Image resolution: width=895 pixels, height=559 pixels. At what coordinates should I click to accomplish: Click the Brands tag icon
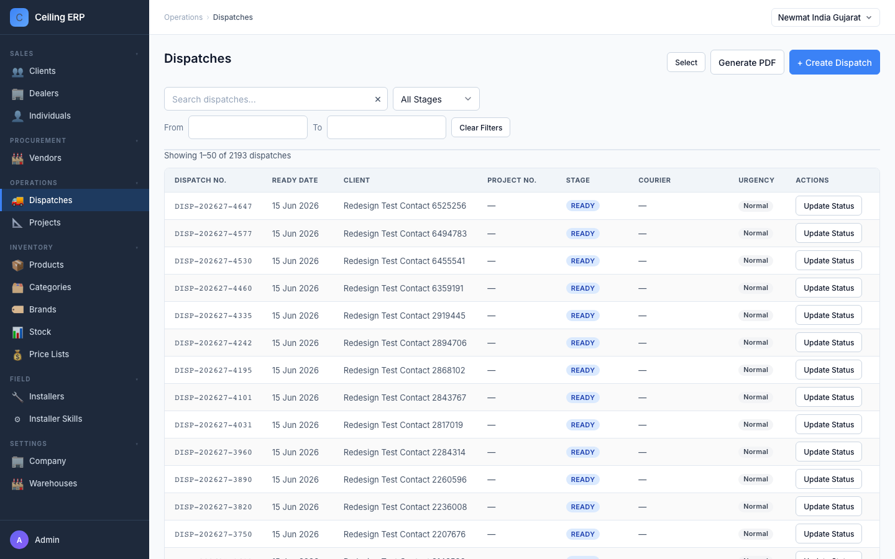click(17, 310)
